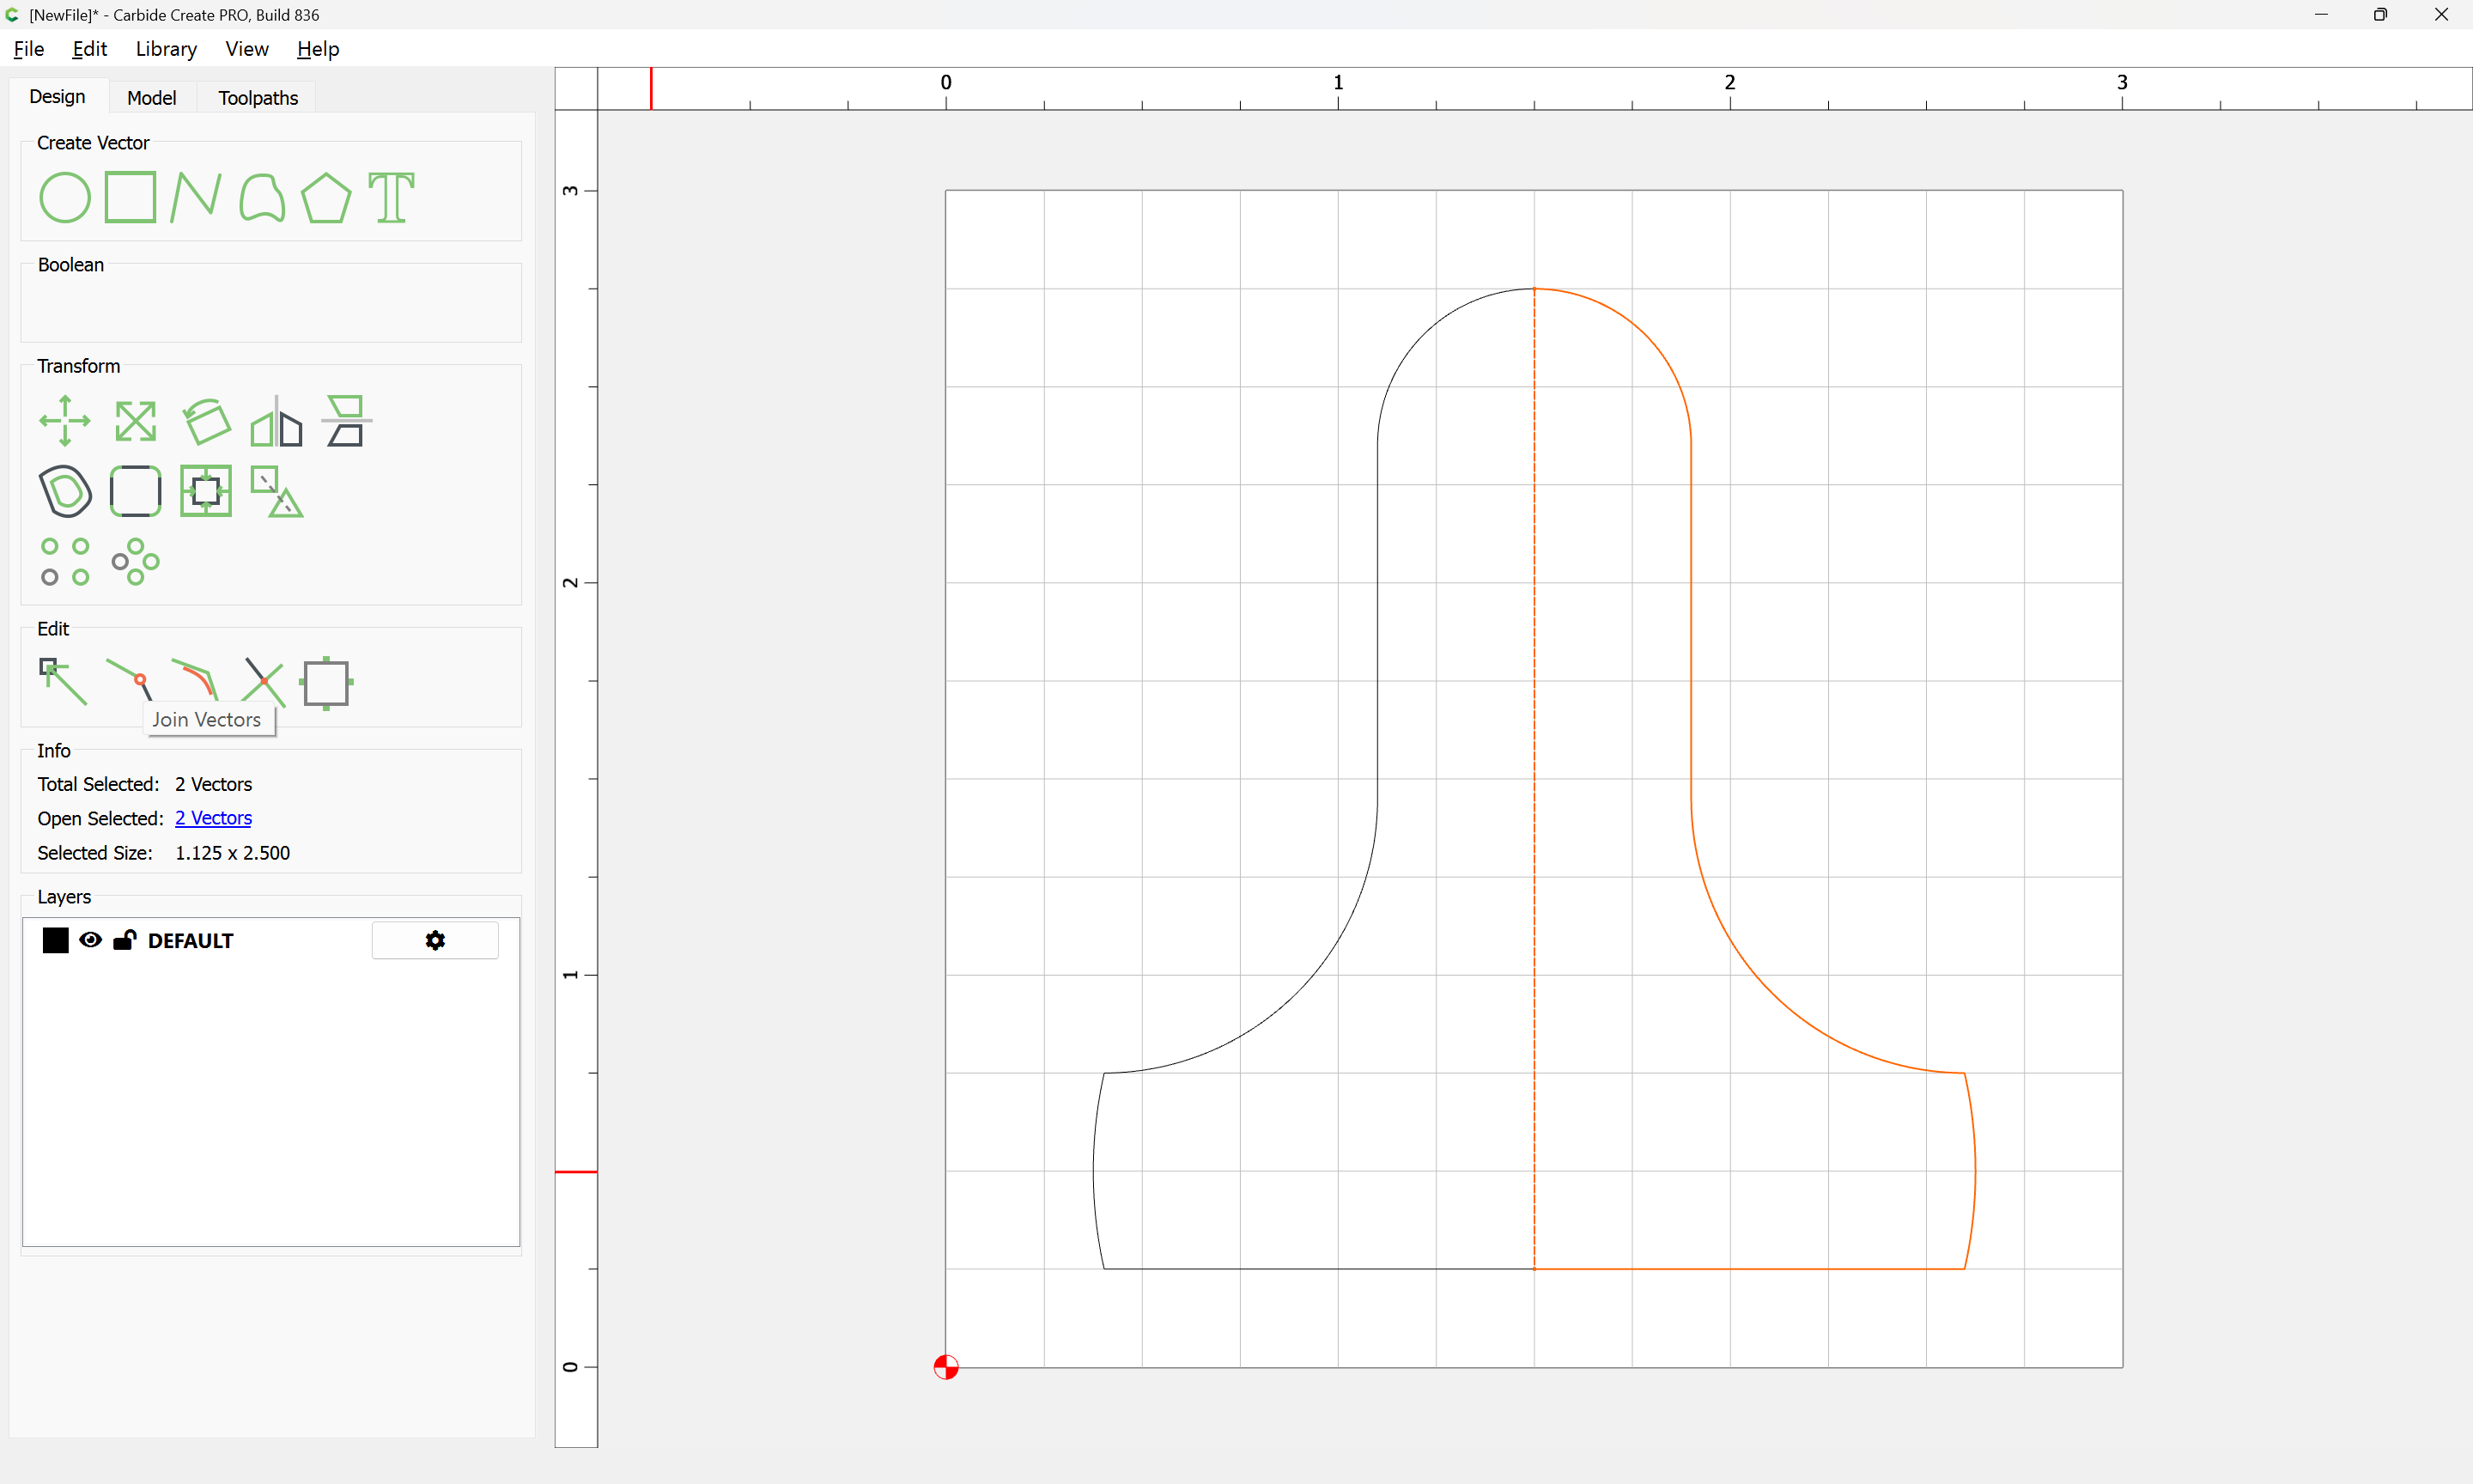Open the Library menu
The height and width of the screenshot is (1484, 2473).
(x=166, y=49)
